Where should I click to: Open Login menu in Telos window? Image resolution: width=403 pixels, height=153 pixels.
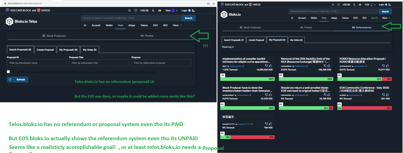pos(189,10)
